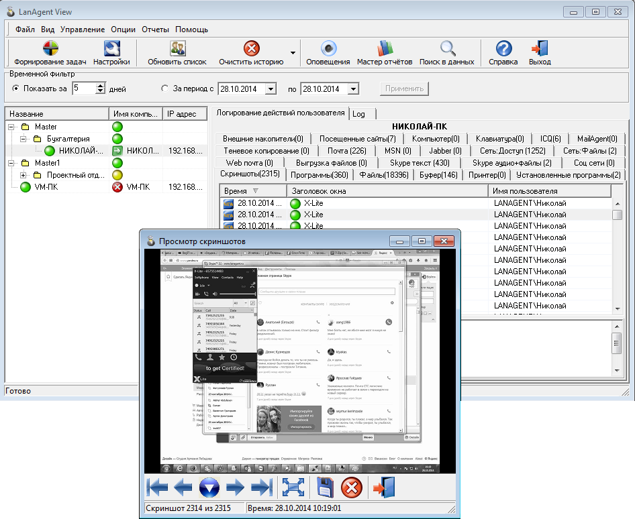Open the end date dropdown
The width and height of the screenshot is (635, 519).
(x=353, y=89)
